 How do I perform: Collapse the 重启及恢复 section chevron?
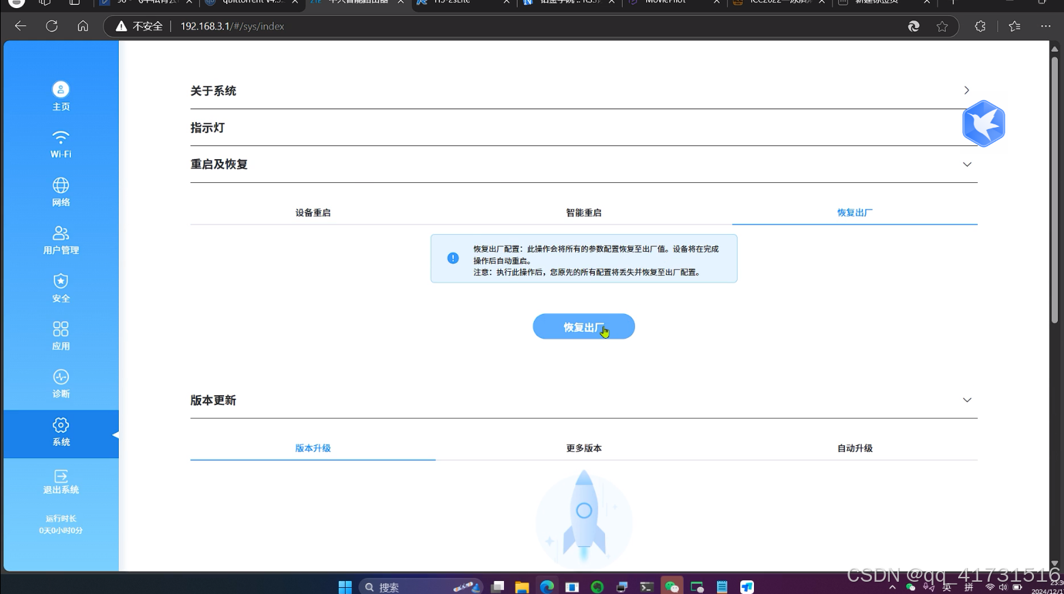(967, 164)
